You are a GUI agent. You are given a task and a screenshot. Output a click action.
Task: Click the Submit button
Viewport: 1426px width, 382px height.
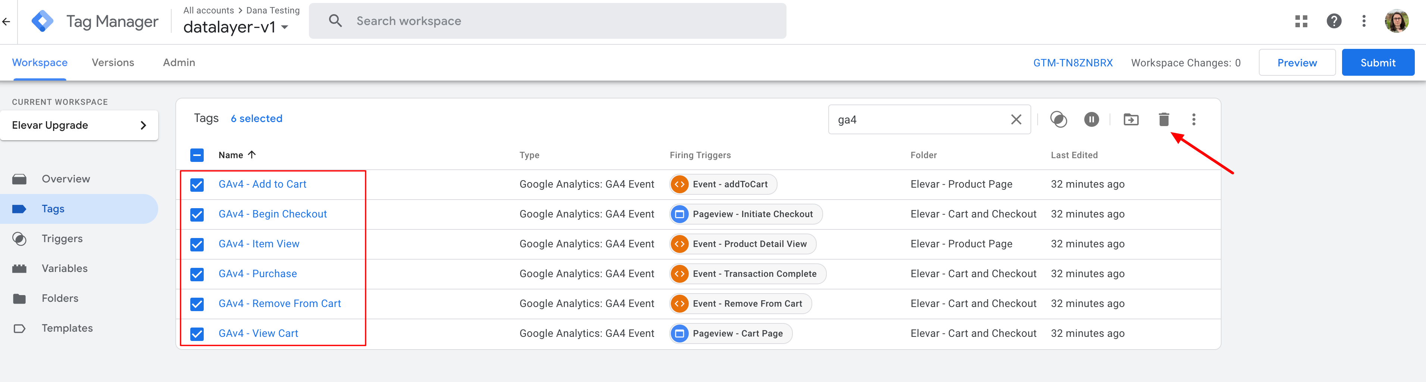tap(1377, 63)
